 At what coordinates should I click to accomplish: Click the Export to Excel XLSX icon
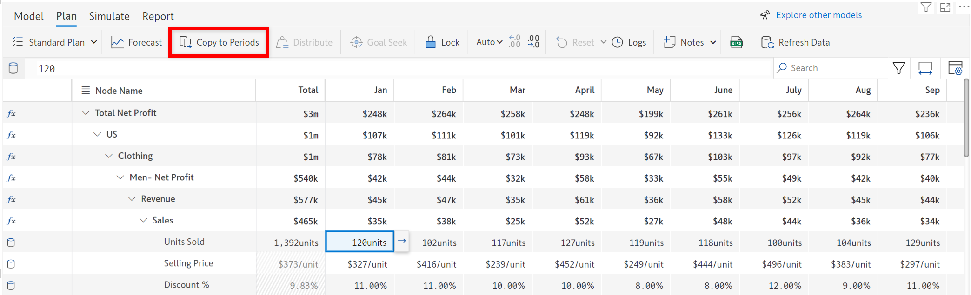[736, 42]
